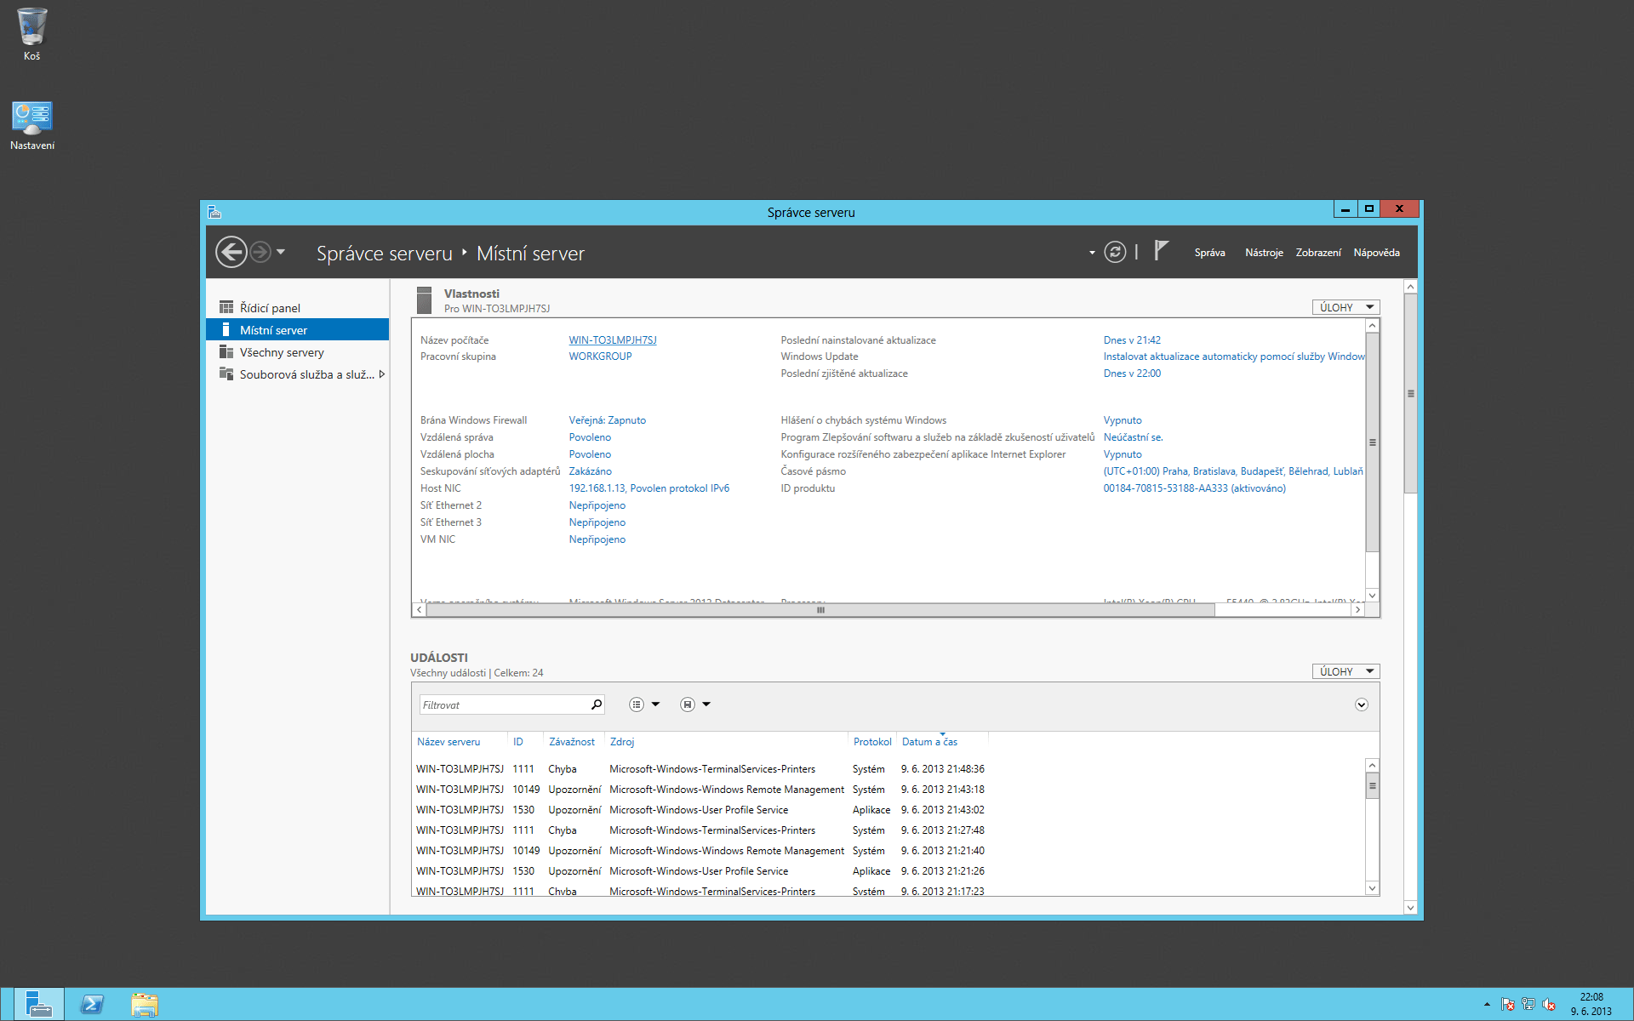Click the back navigation arrow

(x=231, y=253)
